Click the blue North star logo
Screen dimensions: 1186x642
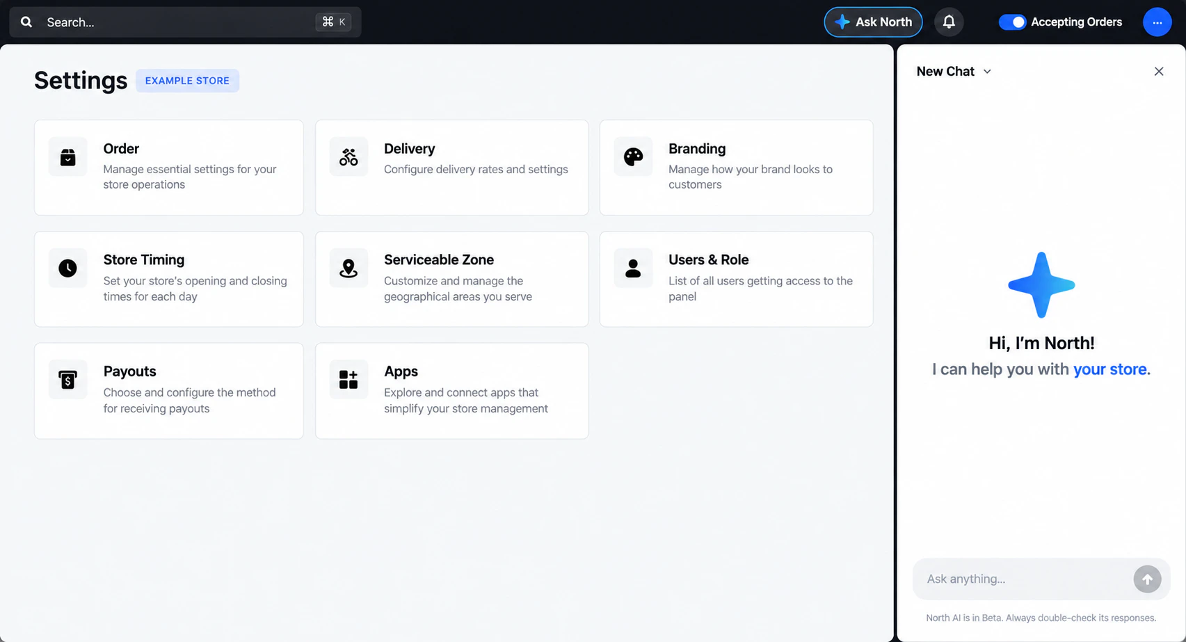(1041, 285)
